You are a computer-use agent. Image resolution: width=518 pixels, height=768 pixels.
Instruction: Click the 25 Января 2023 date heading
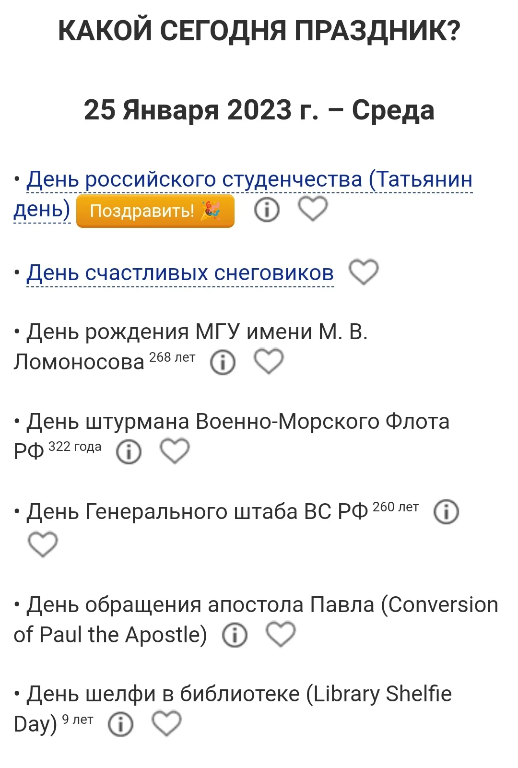(x=259, y=110)
